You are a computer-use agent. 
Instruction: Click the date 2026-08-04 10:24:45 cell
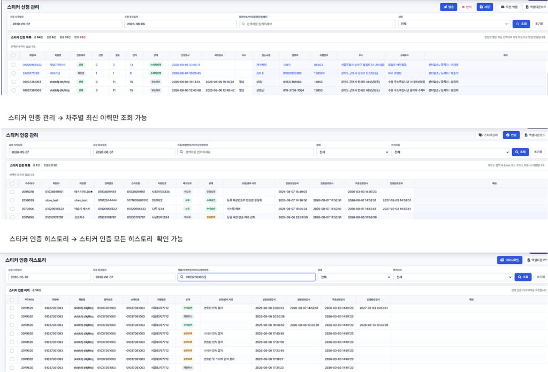186,73
